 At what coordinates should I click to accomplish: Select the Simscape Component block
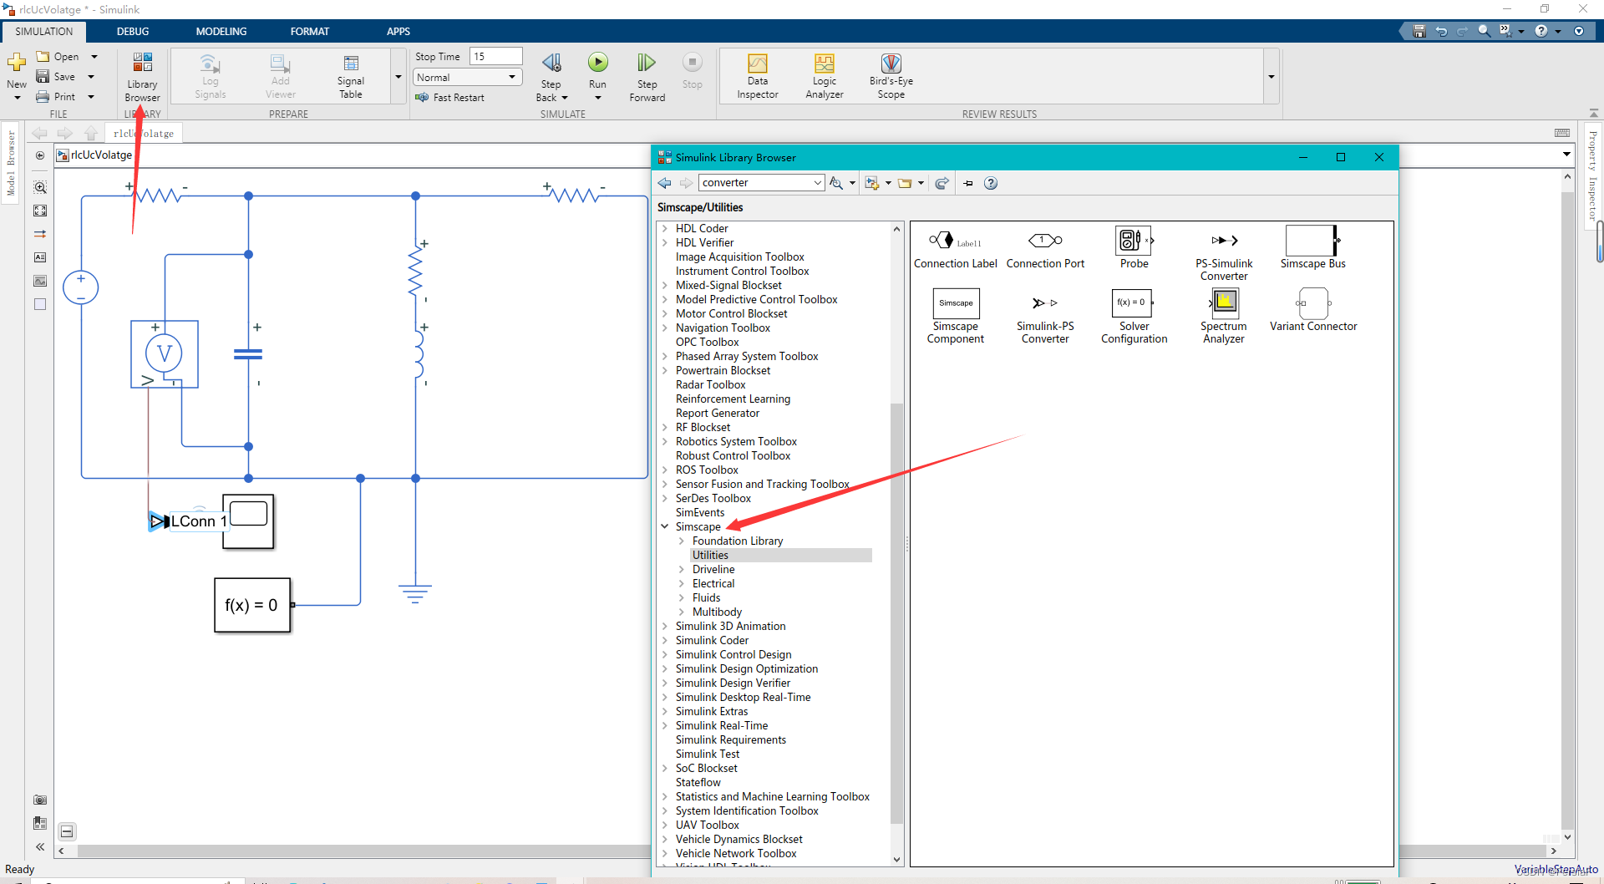[955, 317]
